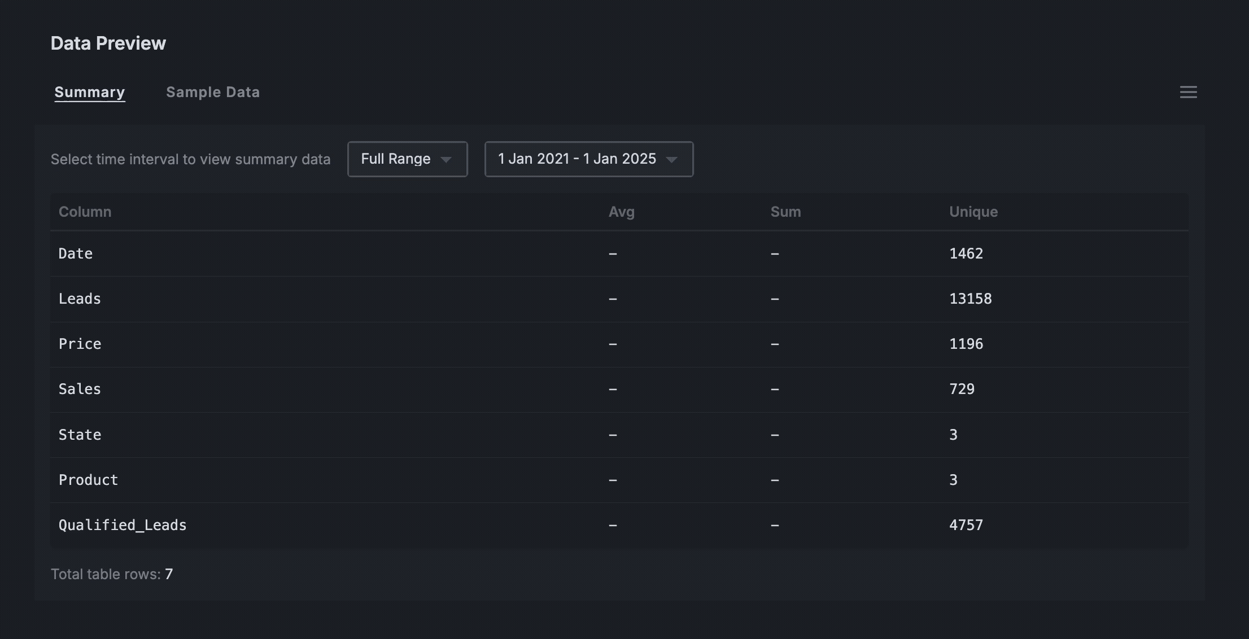This screenshot has height=639, width=1249.
Task: Click the date range dropdown arrow
Action: tap(671, 160)
